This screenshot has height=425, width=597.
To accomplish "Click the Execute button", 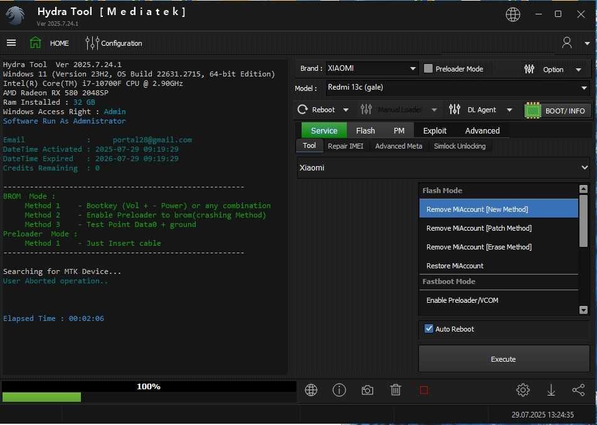I will (504, 359).
